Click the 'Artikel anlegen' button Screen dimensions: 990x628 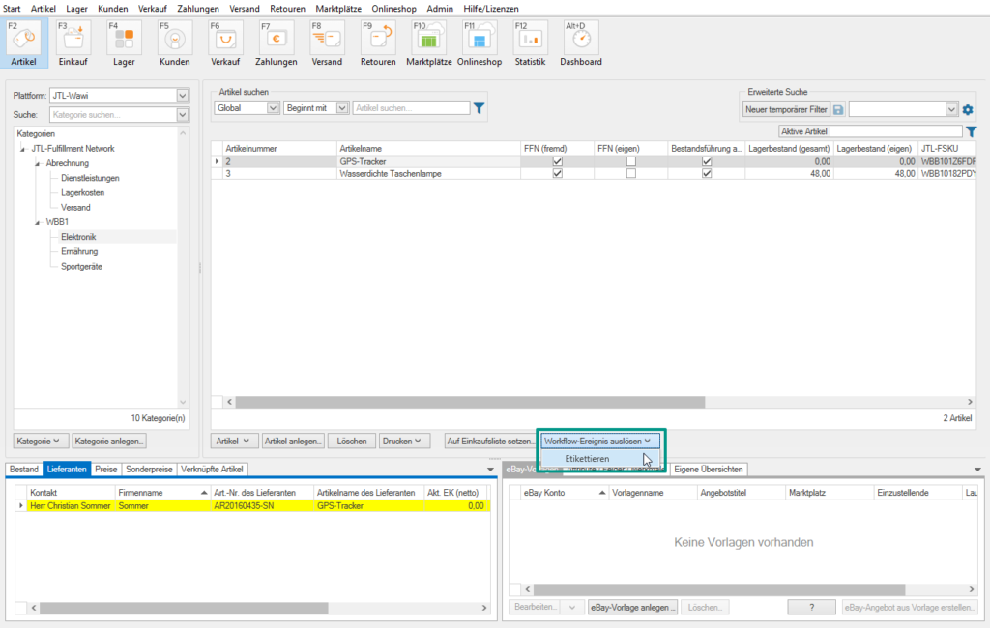pos(293,440)
